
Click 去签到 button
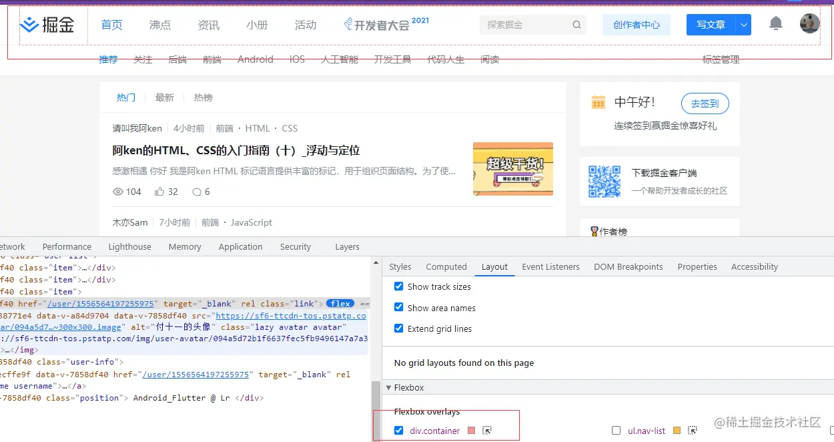pos(705,103)
